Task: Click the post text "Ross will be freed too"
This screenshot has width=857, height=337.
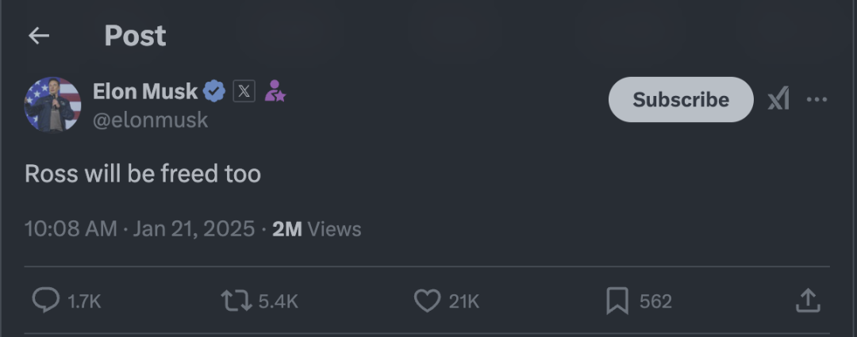Action: (x=143, y=174)
